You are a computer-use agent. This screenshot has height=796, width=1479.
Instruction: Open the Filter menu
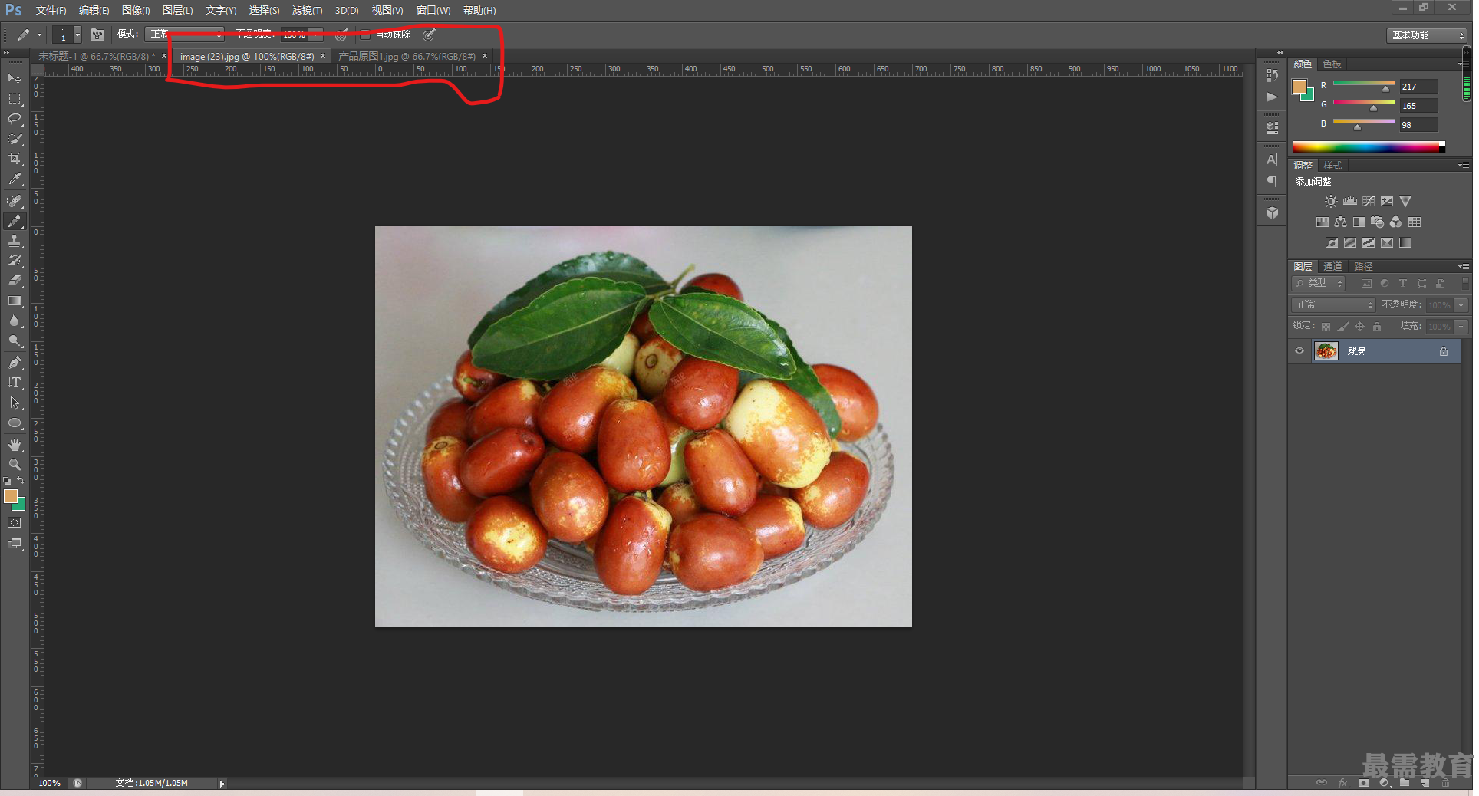coord(307,11)
